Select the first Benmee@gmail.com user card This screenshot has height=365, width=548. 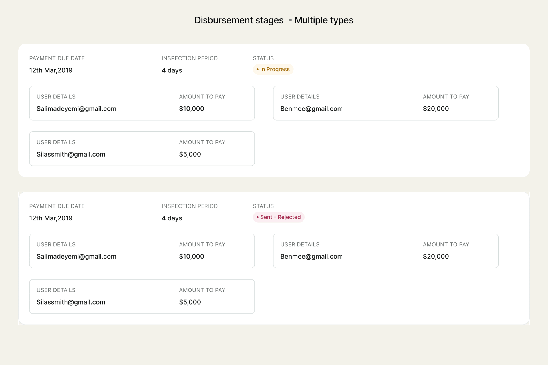[386, 103]
